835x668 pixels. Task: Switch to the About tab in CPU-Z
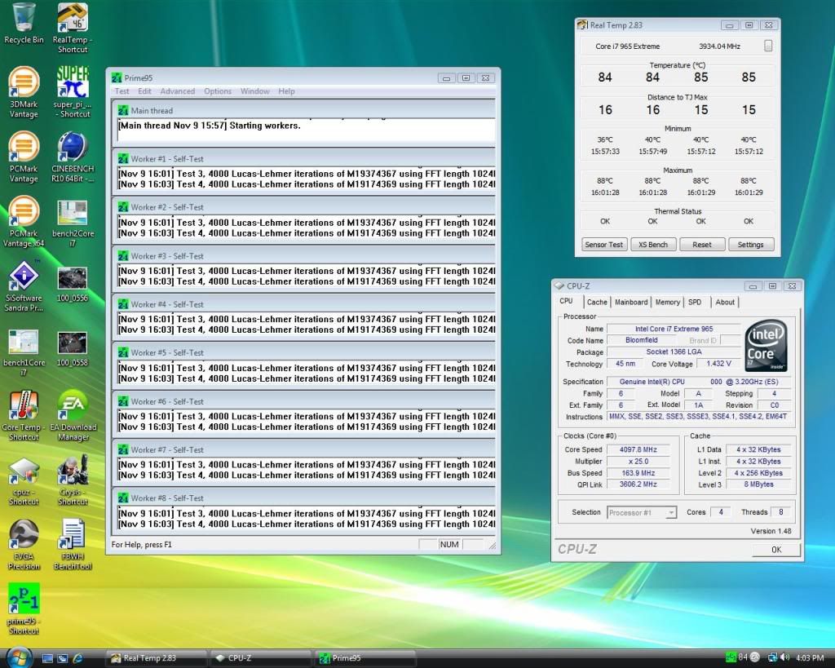click(x=725, y=302)
